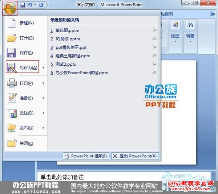Click the Save icon in Quick Access Toolbar
Viewport: 218px width, 194px height.
pos(23,5)
